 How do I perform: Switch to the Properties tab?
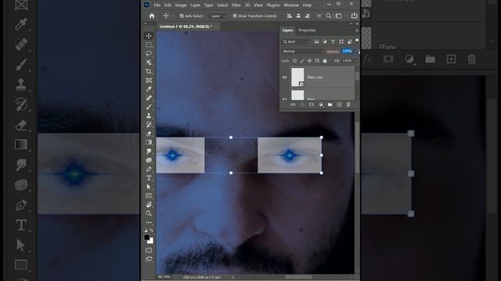[x=307, y=30]
